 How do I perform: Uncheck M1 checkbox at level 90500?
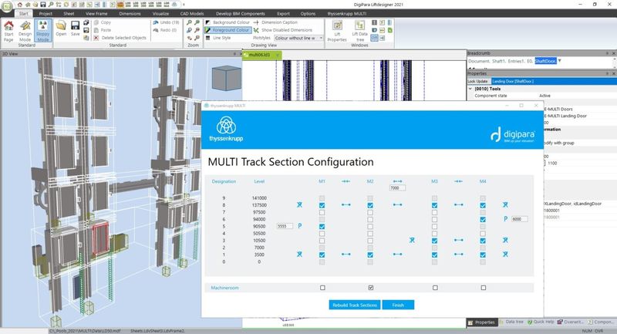tap(322, 226)
